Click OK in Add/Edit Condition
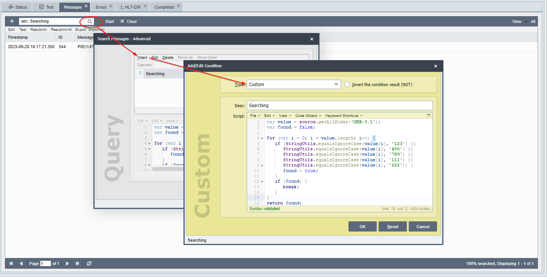 (362, 227)
